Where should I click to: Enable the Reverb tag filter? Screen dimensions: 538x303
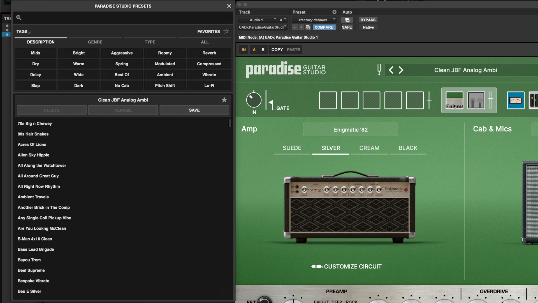209,53
